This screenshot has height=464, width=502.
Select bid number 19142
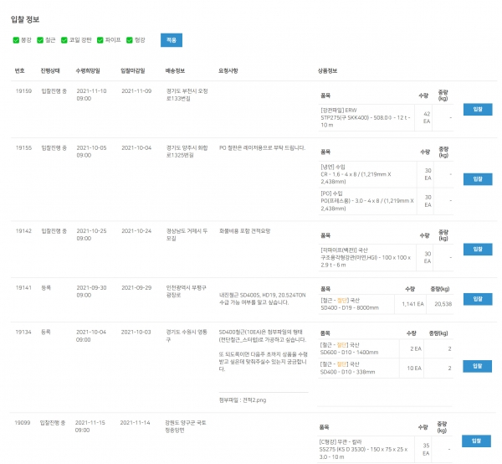23,230
